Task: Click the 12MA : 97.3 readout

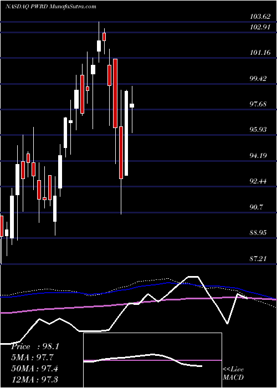Action: (x=34, y=379)
